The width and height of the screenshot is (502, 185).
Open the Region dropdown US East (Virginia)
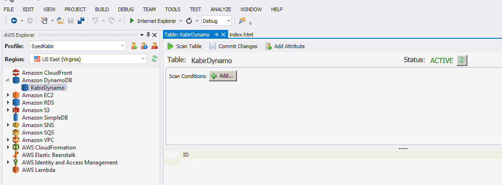88,59
